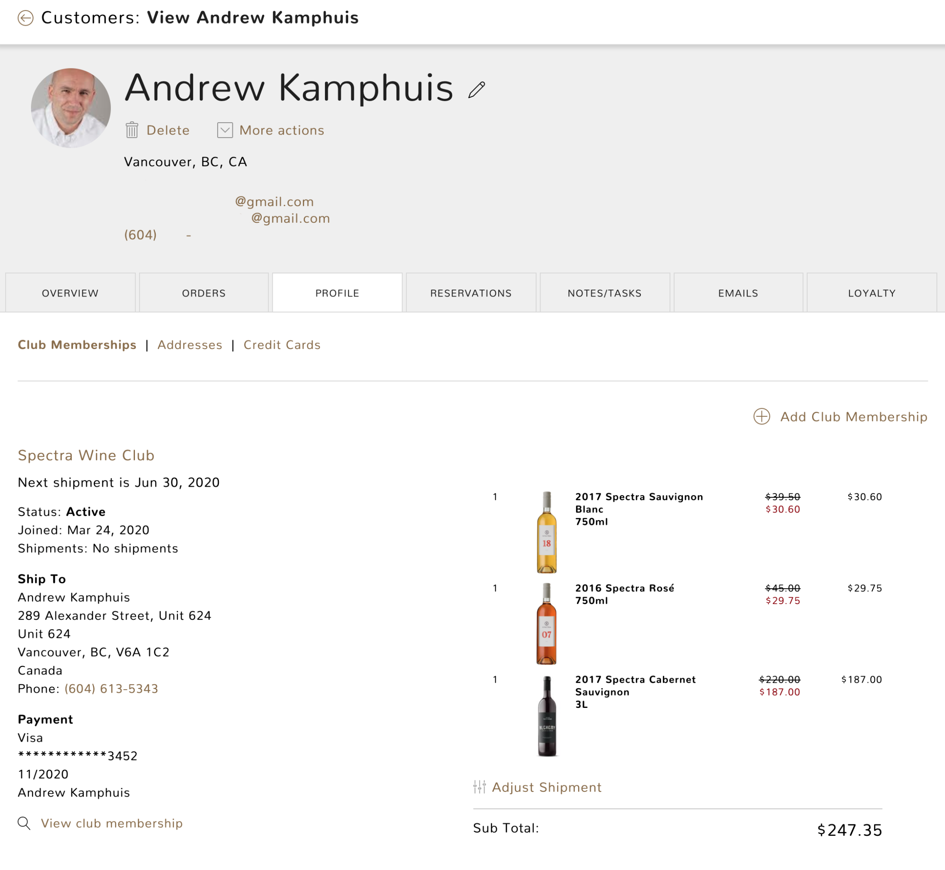Click the Sauvignon Blanc bottle image
The height and width of the screenshot is (870, 945).
pos(546,532)
